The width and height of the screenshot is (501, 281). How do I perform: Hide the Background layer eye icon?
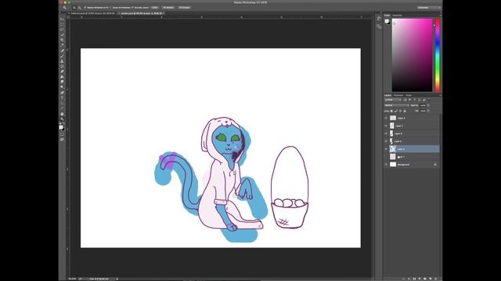386,165
